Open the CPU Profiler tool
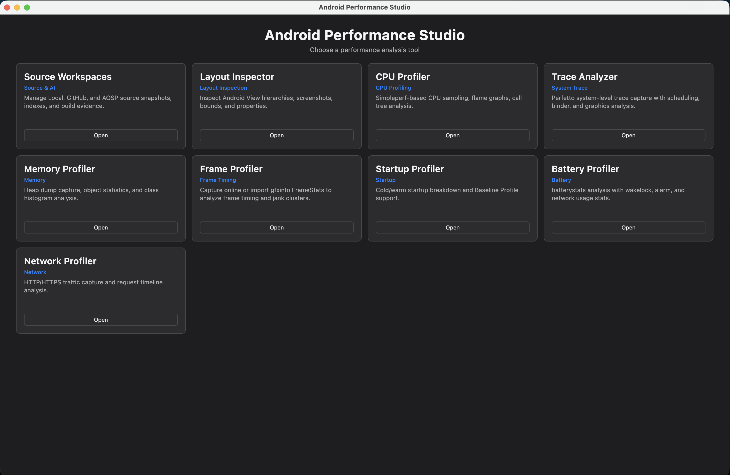 point(452,135)
